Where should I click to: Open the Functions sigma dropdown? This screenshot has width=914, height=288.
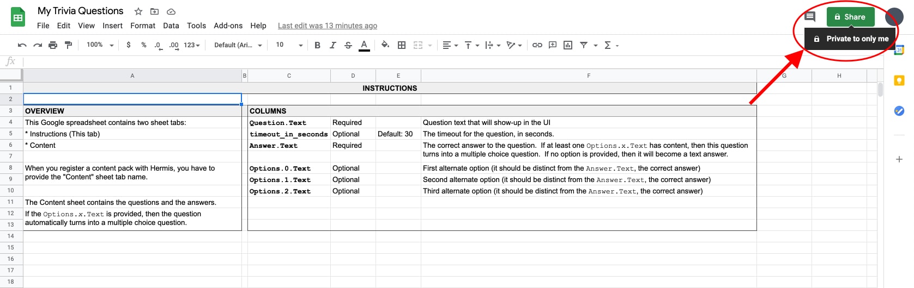pos(611,45)
